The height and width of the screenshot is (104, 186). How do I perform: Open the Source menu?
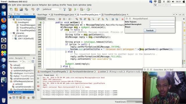pos(35,5)
